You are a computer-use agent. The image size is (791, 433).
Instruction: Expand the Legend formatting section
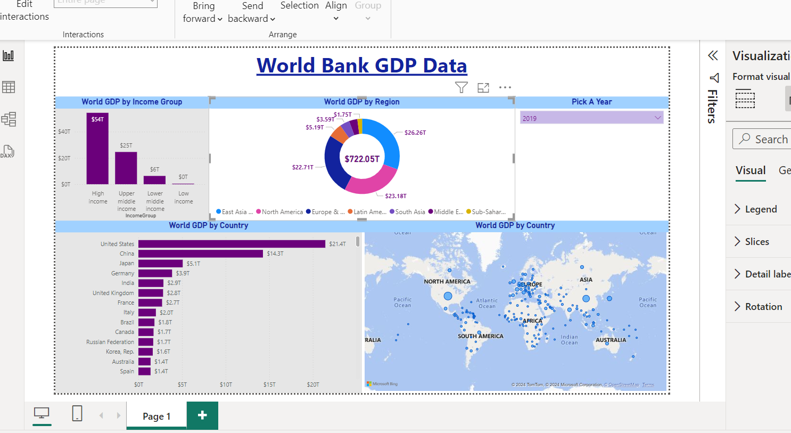759,209
